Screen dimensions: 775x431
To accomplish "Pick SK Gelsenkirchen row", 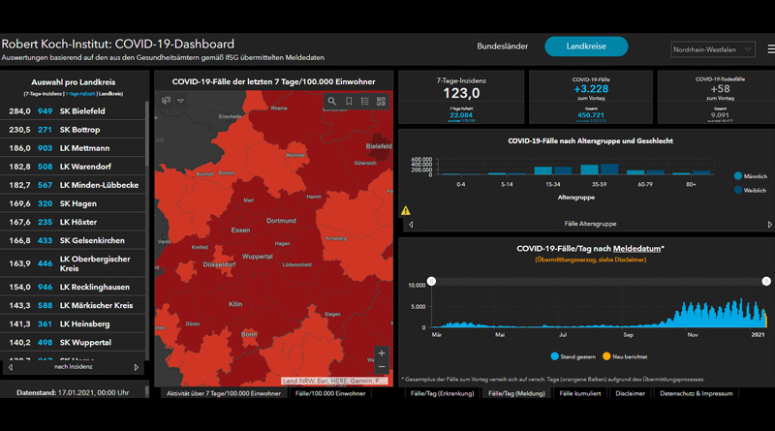I will [x=73, y=240].
